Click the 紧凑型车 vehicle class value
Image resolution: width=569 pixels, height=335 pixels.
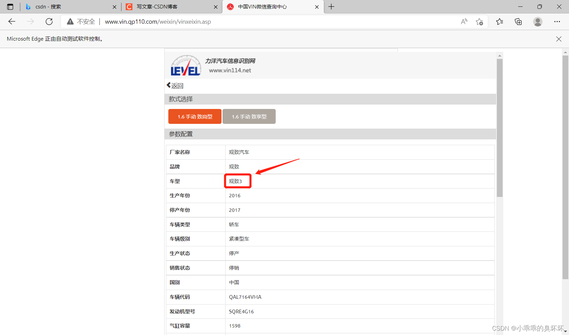click(239, 239)
